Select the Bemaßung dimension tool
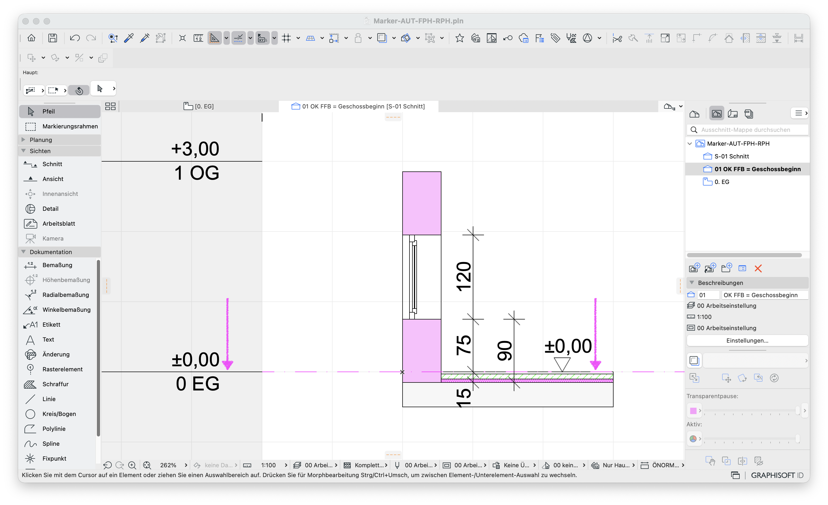The width and height of the screenshot is (828, 505). [58, 265]
